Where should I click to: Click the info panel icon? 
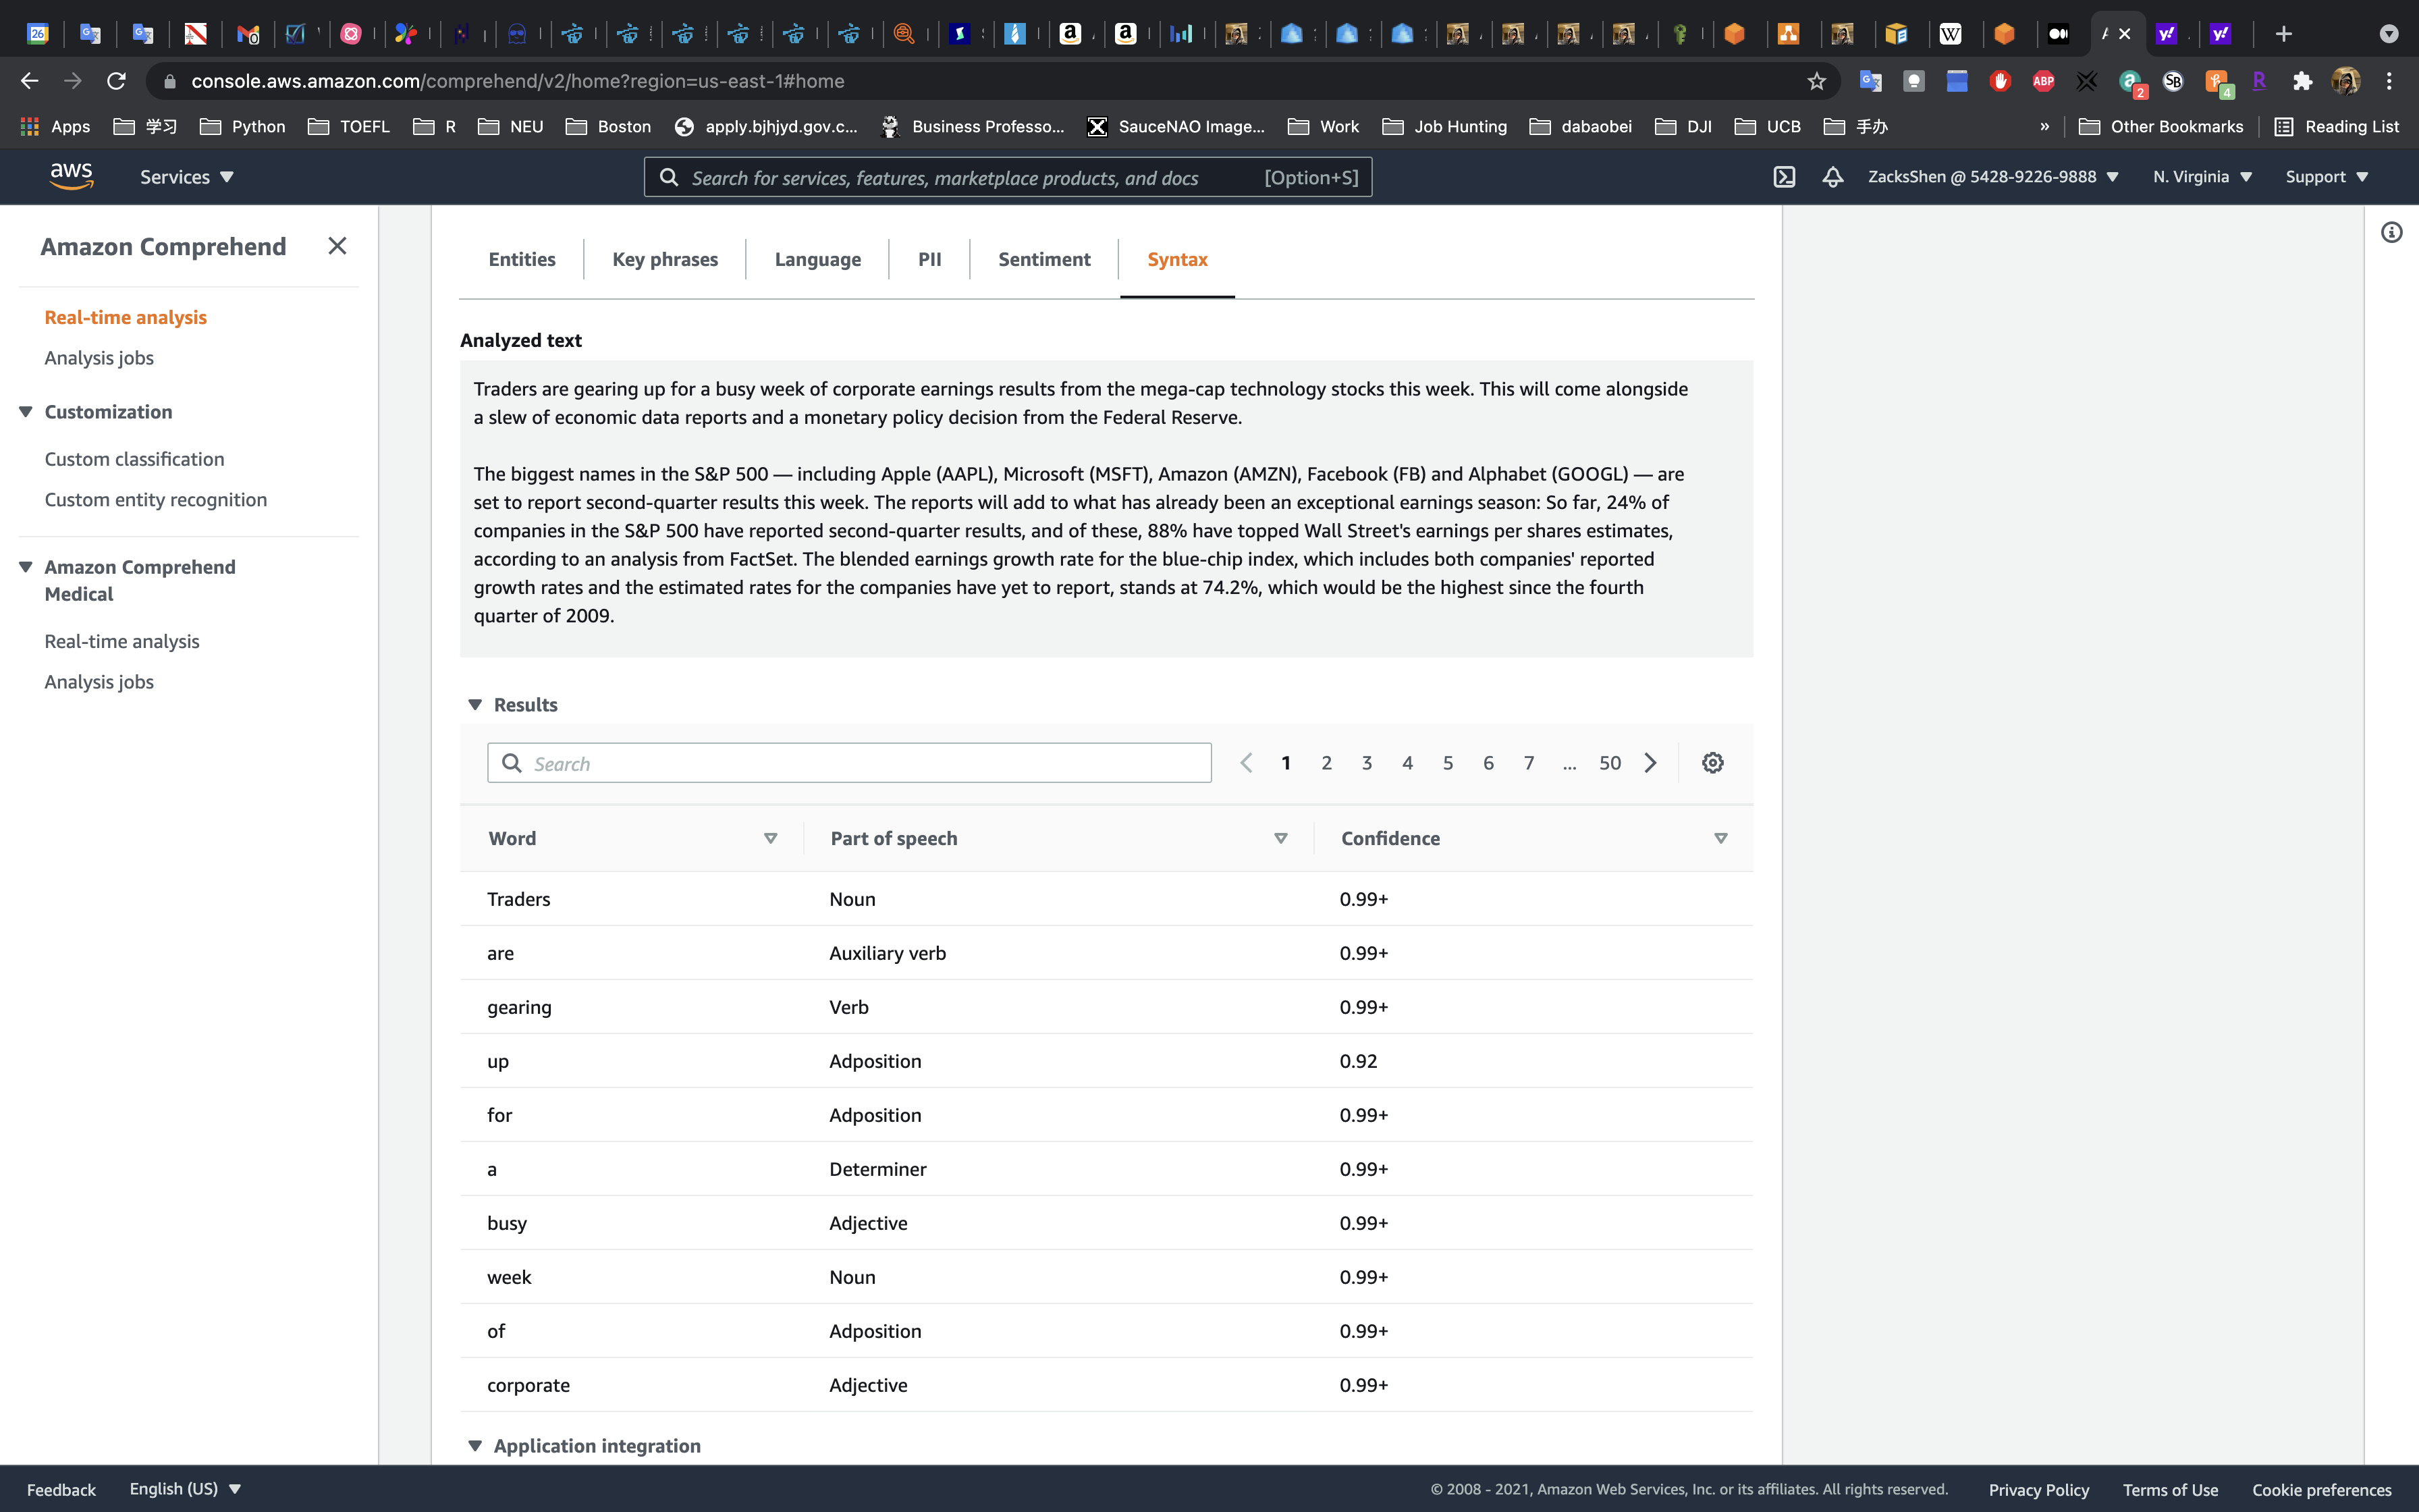click(x=2391, y=233)
